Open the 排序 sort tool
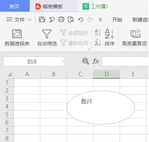The height and width of the screenshot is (142, 149). pyautogui.click(x=110, y=37)
